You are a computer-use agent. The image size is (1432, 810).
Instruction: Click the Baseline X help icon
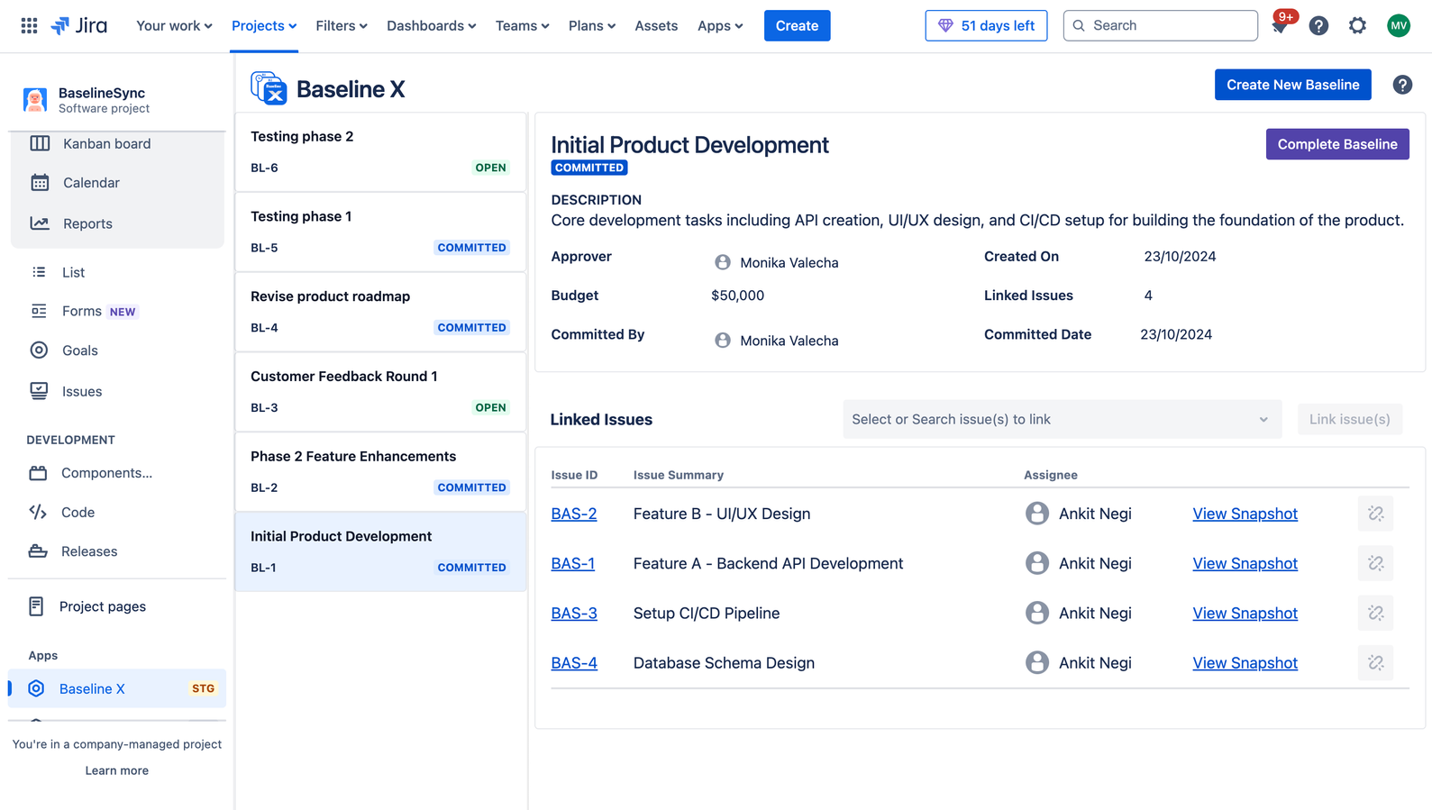pos(1402,85)
